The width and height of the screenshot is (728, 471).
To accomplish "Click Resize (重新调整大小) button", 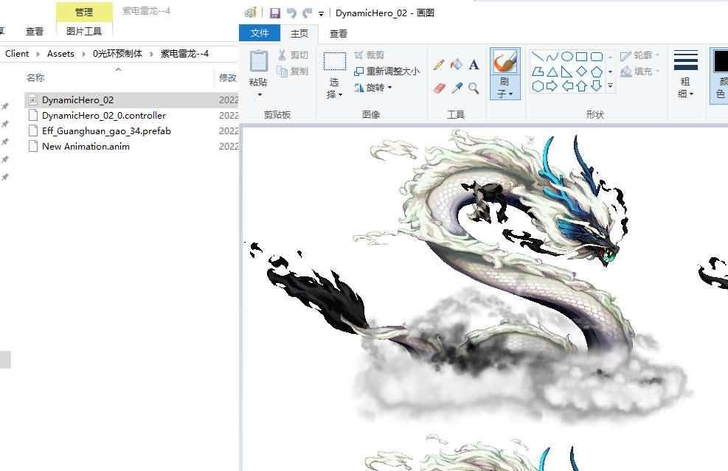I will coord(386,71).
